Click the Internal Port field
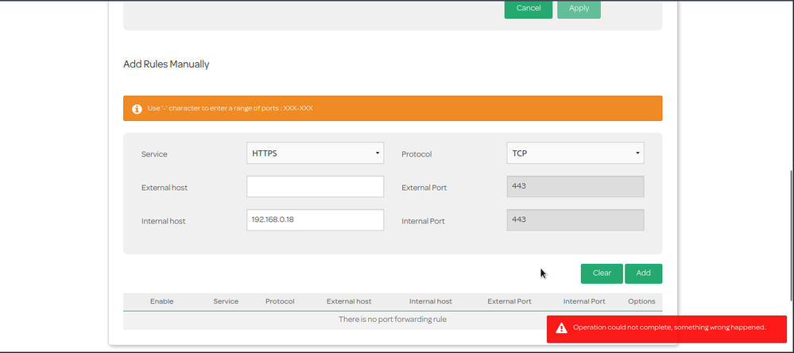 click(575, 220)
